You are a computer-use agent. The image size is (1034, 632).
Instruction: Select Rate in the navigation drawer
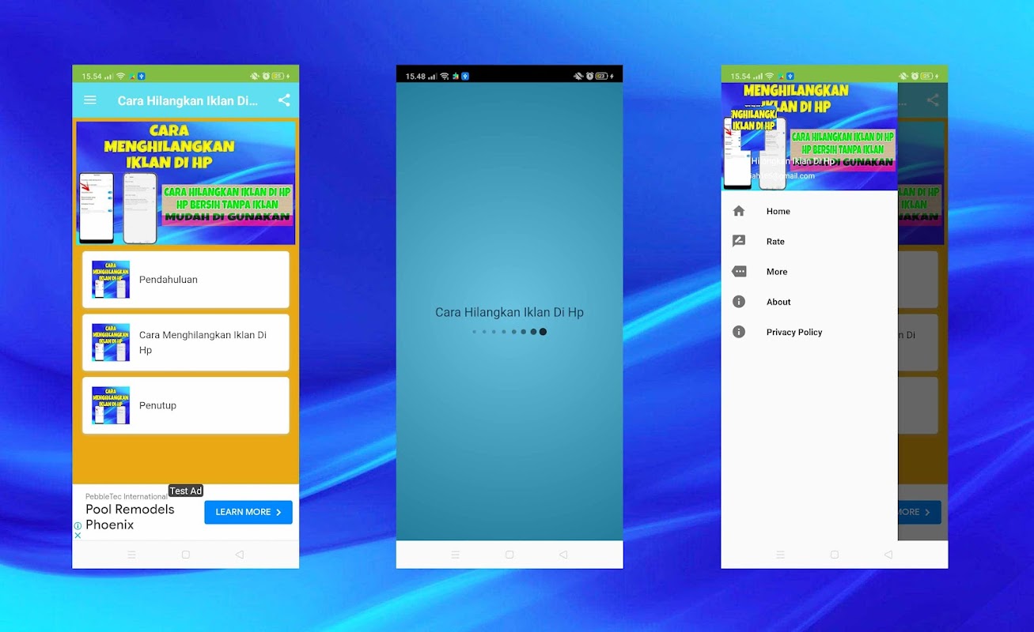pyautogui.click(x=809, y=241)
